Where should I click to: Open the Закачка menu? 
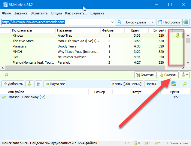(x=21, y=13)
